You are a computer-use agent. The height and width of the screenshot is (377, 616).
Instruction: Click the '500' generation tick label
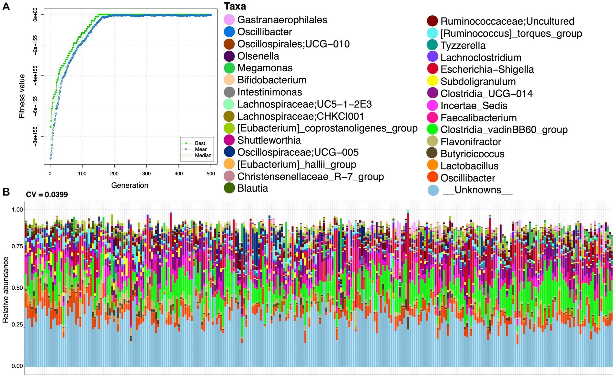[211, 174]
